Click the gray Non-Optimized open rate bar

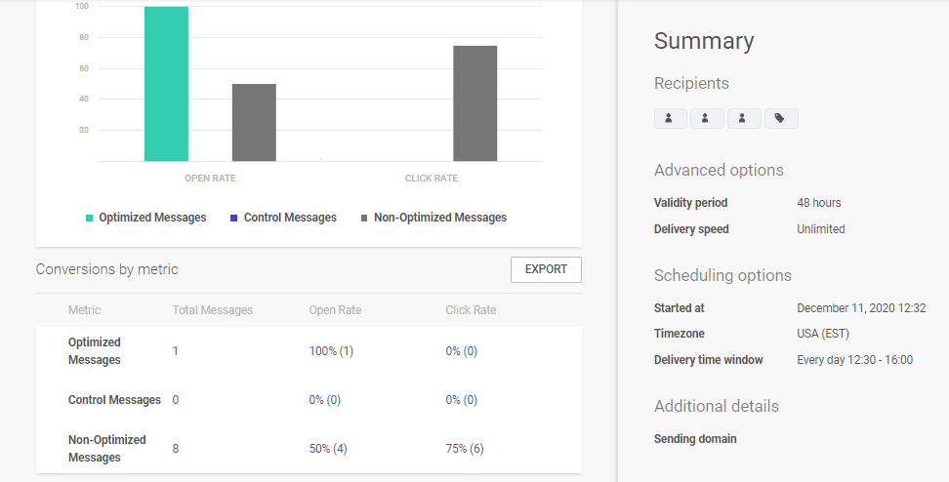(254, 123)
